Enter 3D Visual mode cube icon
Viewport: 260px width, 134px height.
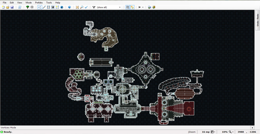[x=70, y=7]
